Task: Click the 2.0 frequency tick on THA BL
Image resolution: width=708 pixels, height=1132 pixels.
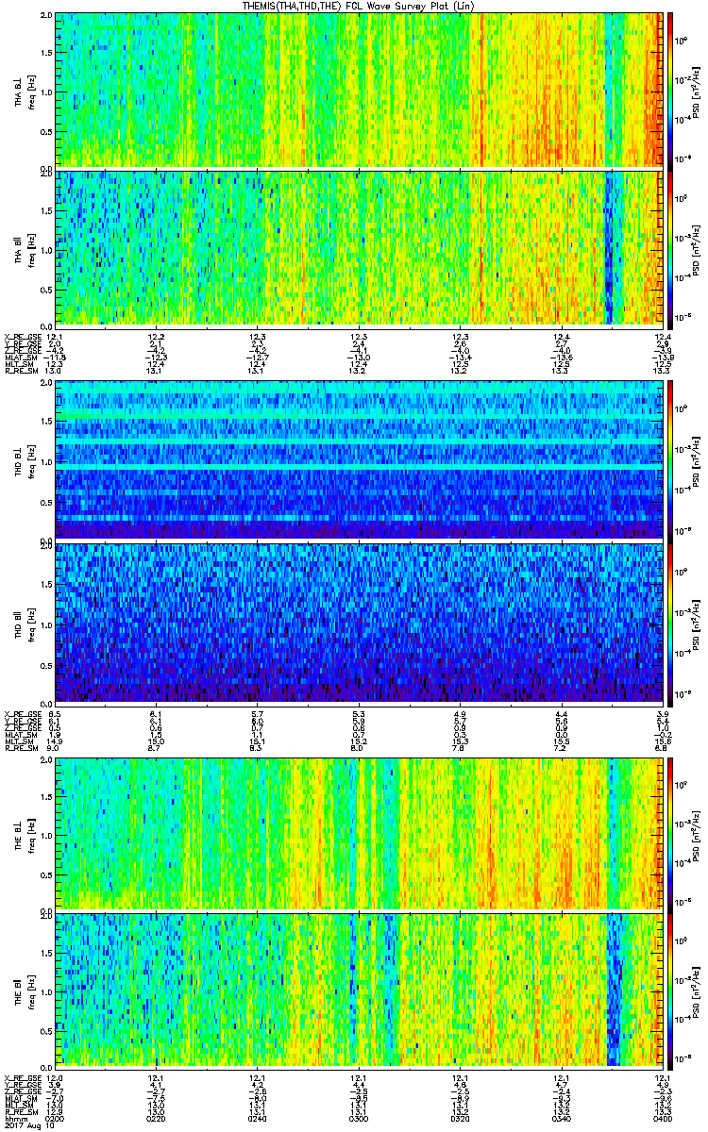Action: click(x=46, y=16)
